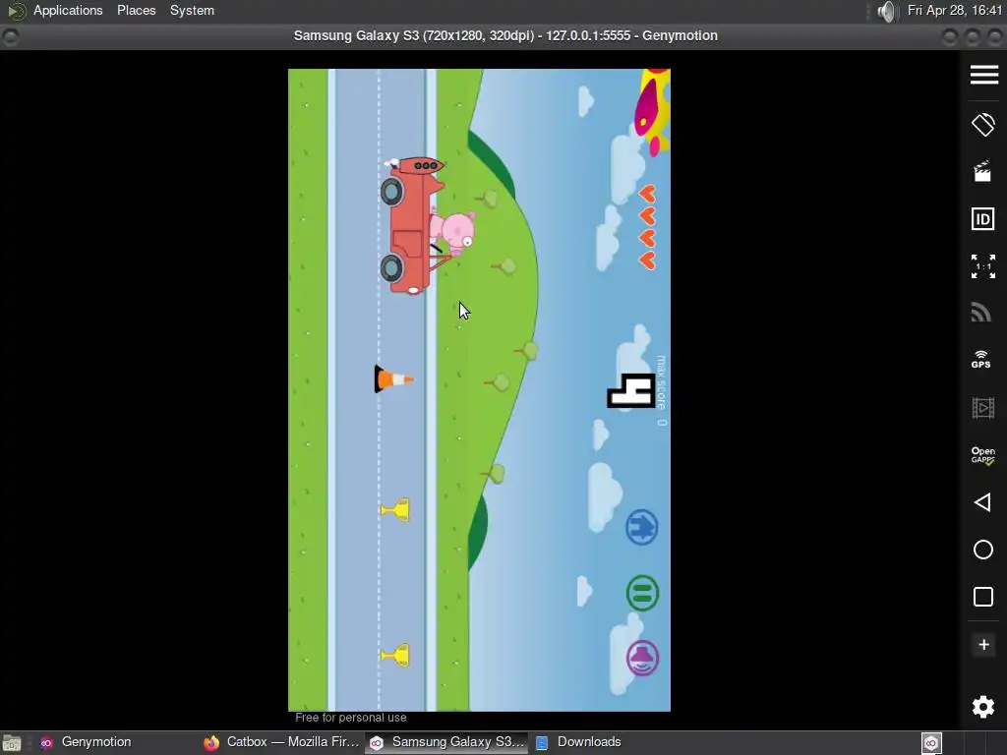Rotate the emulated device screen
Screen dimensions: 1007x755
tap(983, 125)
